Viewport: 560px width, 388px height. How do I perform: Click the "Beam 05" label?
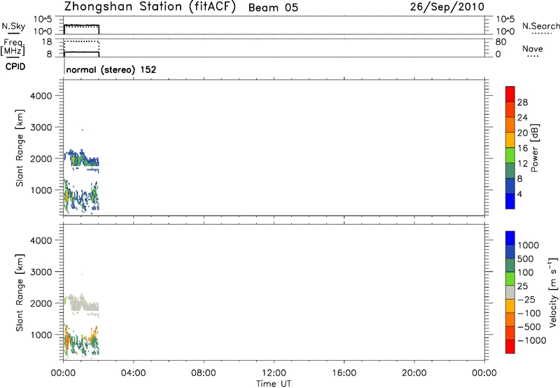click(273, 8)
